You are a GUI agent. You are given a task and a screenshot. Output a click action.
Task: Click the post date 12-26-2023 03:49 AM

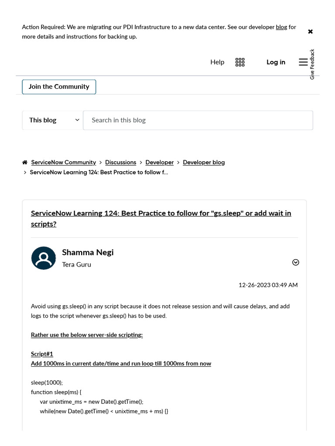pos(268,285)
